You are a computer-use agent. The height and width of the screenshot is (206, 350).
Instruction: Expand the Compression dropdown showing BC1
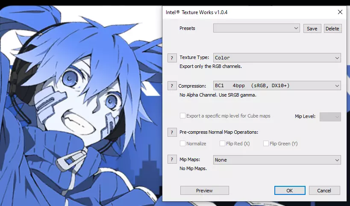(277, 86)
